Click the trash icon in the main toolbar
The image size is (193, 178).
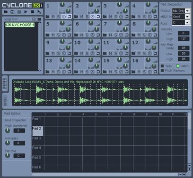(x=19, y=12)
